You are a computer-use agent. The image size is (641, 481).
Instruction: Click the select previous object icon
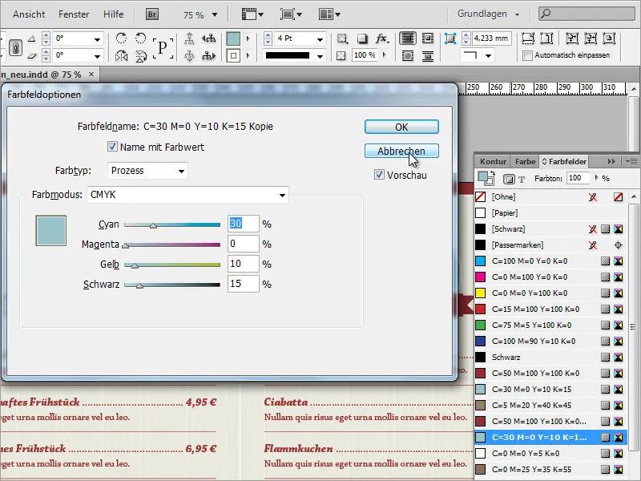(x=209, y=38)
